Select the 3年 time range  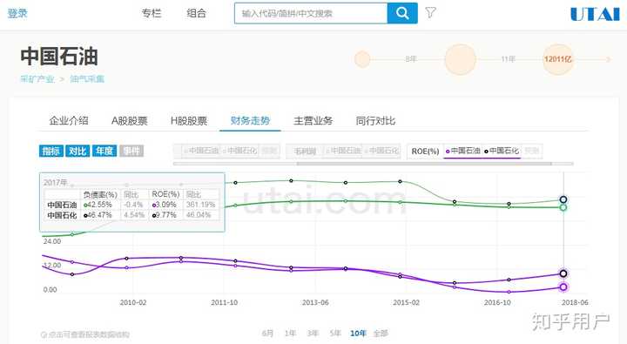313,334
